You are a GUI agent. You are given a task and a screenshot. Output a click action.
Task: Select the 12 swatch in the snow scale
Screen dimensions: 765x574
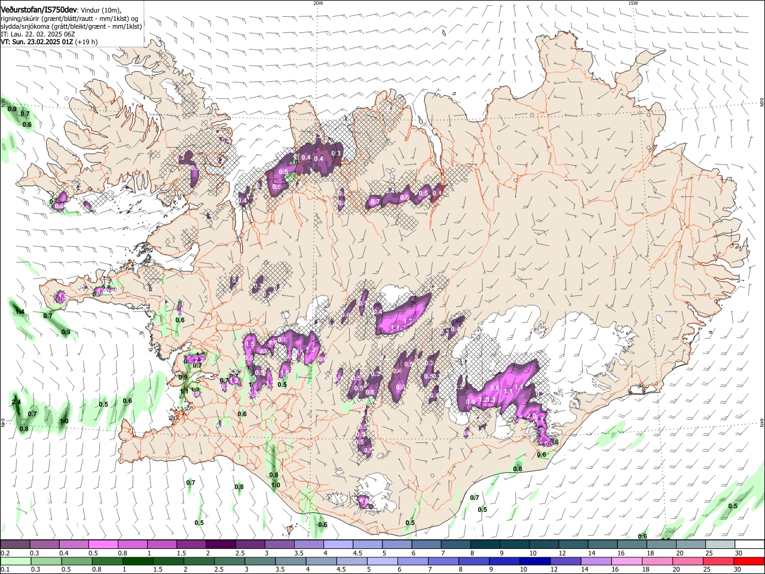[x=573, y=544]
